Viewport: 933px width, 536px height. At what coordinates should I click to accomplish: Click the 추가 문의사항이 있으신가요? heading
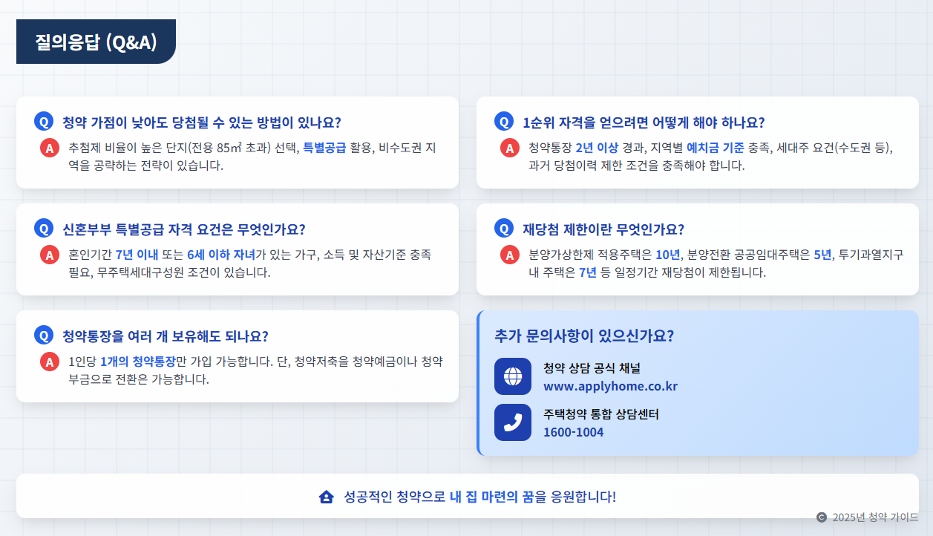(x=584, y=336)
